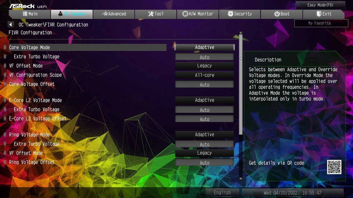Viewport: 353px width, 198px height.
Task: Select Extra Turbo Voltage field under Core Voltage Mode
Action: (204, 57)
